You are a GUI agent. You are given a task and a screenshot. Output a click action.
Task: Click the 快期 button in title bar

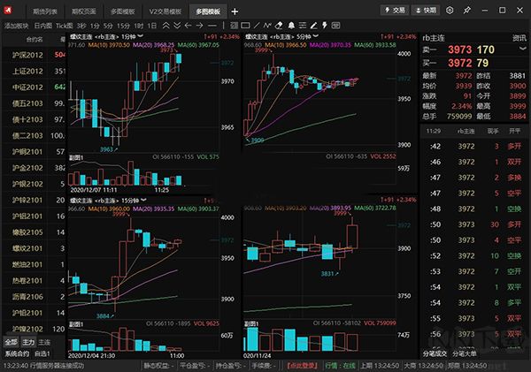(426, 11)
